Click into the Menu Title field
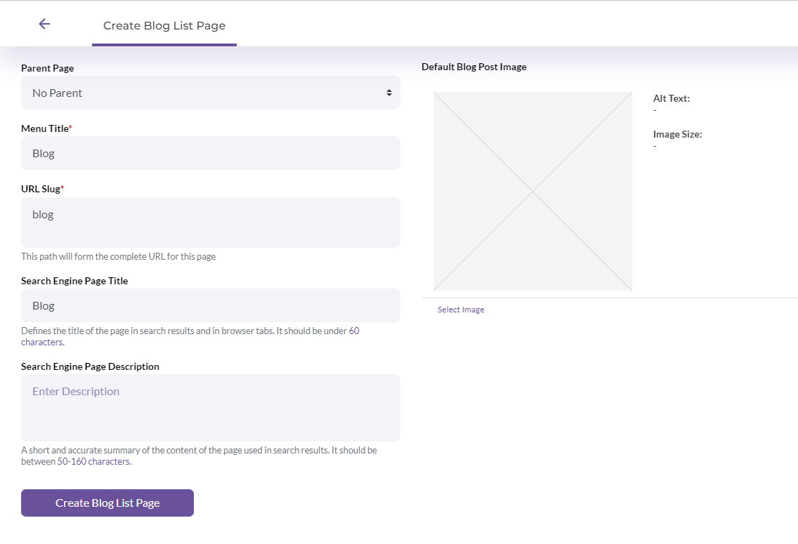 (211, 153)
